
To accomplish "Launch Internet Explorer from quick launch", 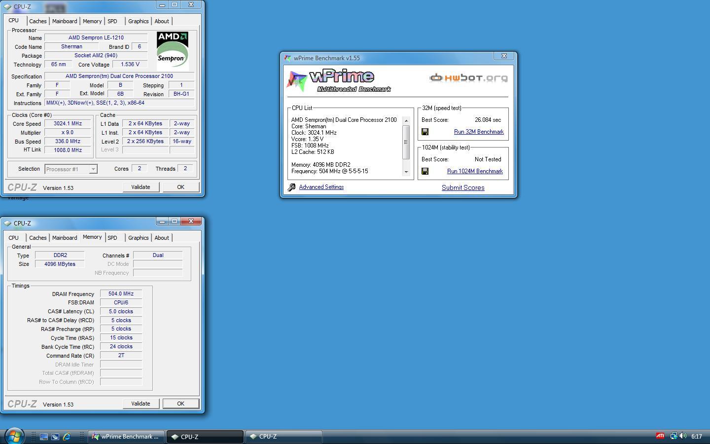I will click(x=67, y=437).
